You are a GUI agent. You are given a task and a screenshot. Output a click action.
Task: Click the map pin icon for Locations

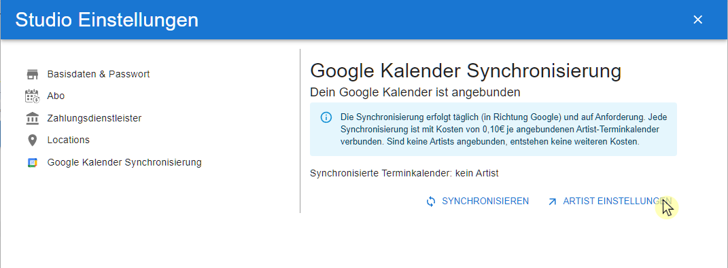coord(32,140)
